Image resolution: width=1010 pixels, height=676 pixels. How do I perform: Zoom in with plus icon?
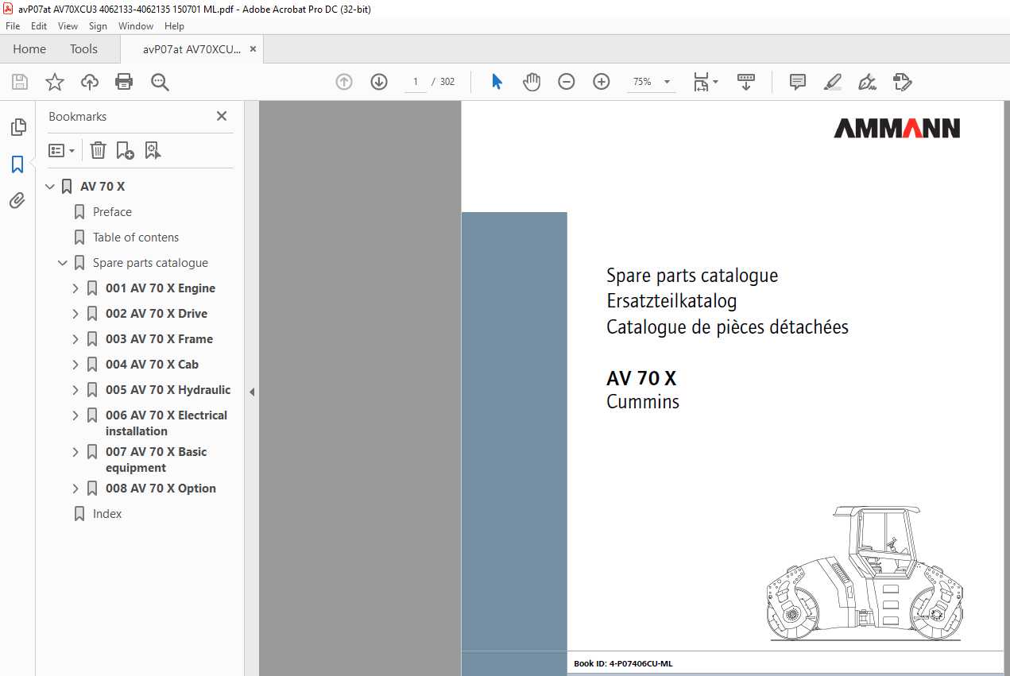(x=602, y=82)
